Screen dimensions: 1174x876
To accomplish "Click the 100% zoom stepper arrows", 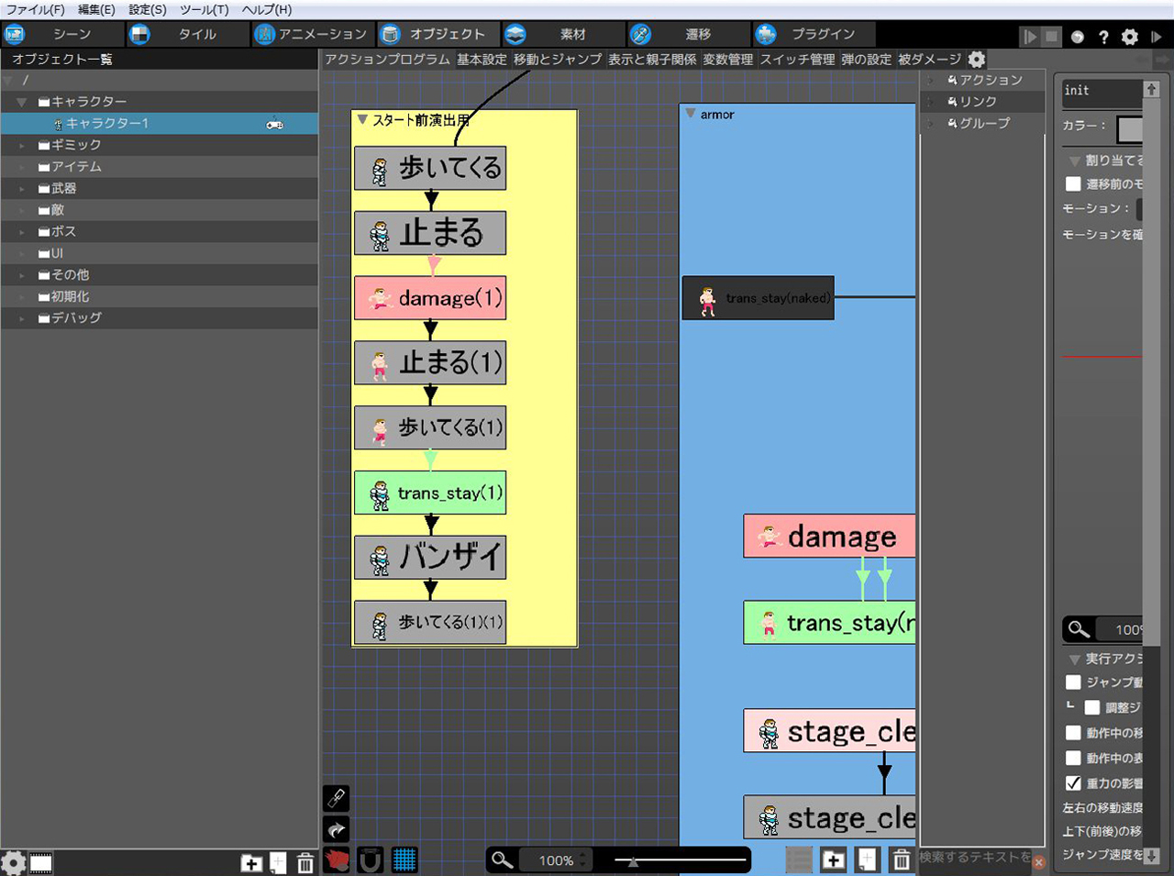I will pos(583,860).
